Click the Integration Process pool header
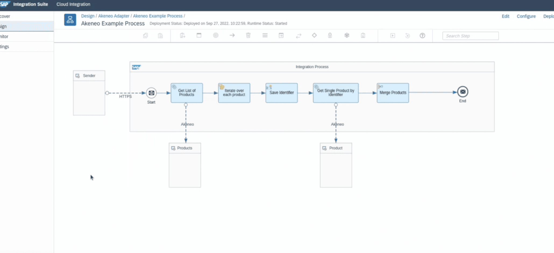This screenshot has width=554, height=253. (x=312, y=67)
